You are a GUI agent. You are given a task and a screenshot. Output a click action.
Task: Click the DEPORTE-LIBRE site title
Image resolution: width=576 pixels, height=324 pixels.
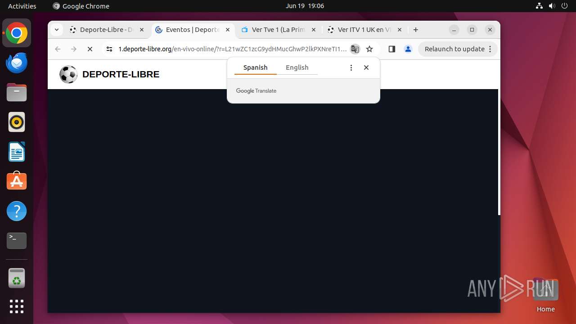click(x=121, y=75)
